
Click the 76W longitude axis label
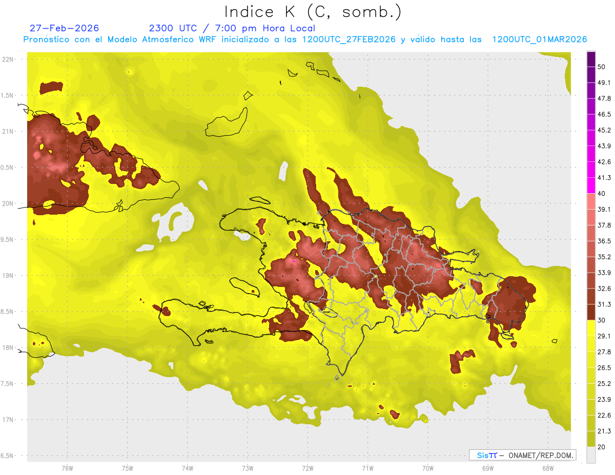pos(67,468)
